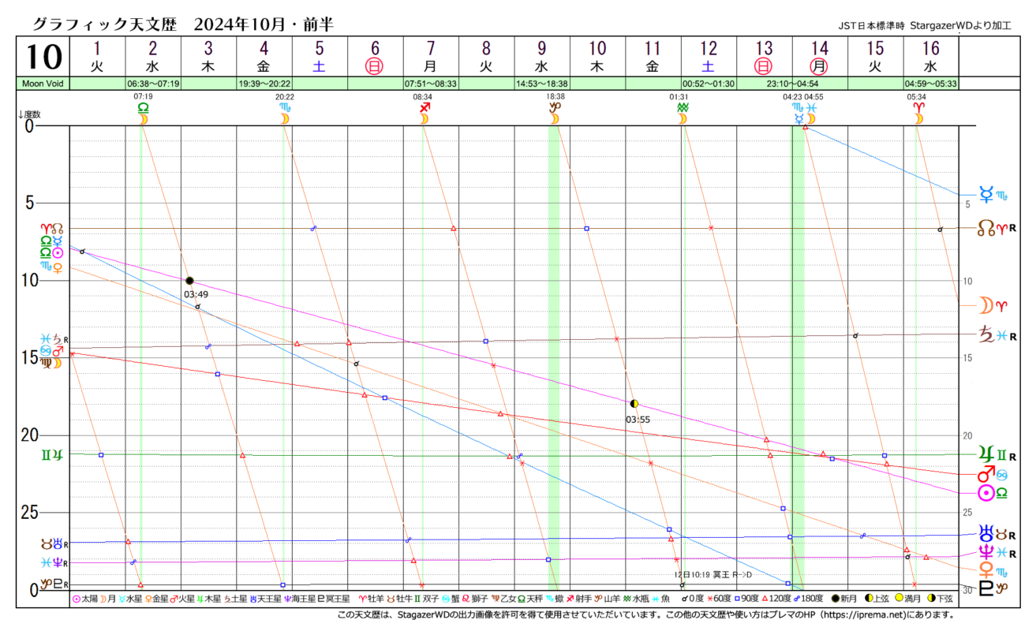Screen dimensions: 1036x631
Task: Click the first quarter moon marker at 03:55
Action: coord(634,404)
